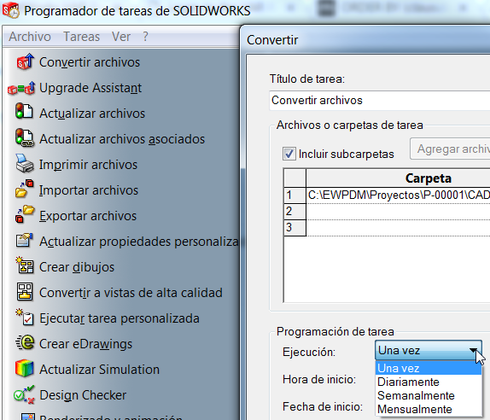This screenshot has height=420, width=490.
Task: Select Una vez in the dropdown list
Action: pyautogui.click(x=429, y=368)
